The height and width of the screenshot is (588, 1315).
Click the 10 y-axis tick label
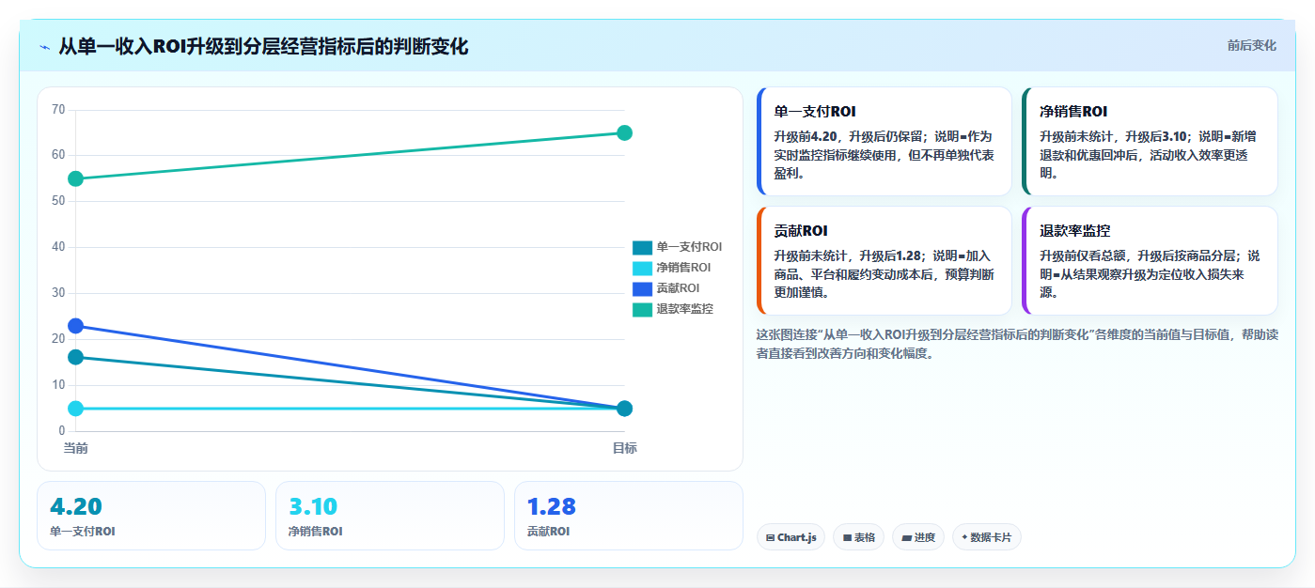[x=58, y=385]
